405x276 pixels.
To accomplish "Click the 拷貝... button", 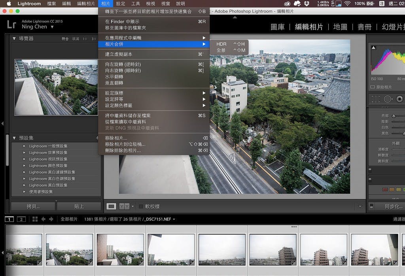I will (x=33, y=206).
